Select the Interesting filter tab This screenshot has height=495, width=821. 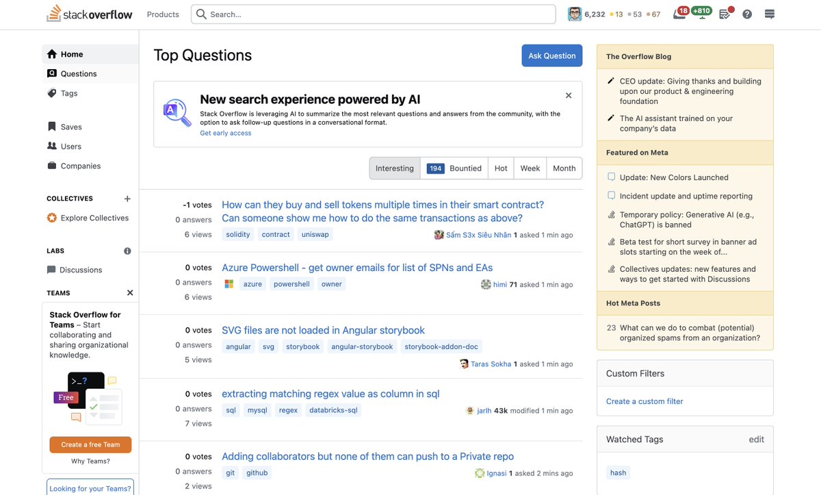395,168
